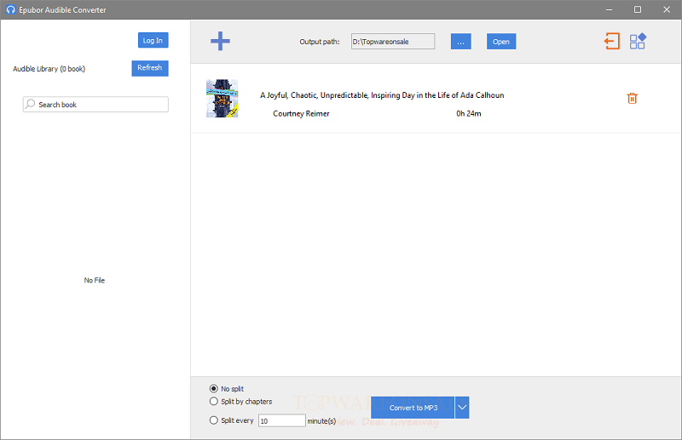Viewport: 682px width, 440px height.
Task: Click the blue plus icon to add audiobook
Action: (220, 41)
